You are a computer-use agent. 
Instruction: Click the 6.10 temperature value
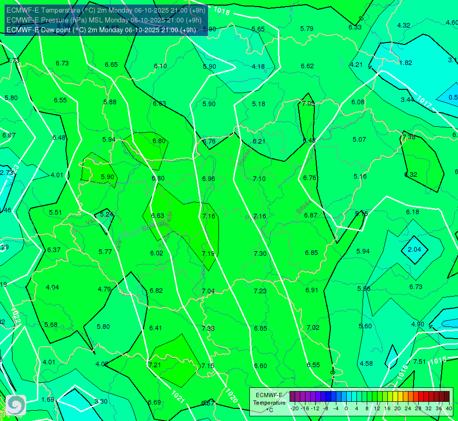pos(160,66)
